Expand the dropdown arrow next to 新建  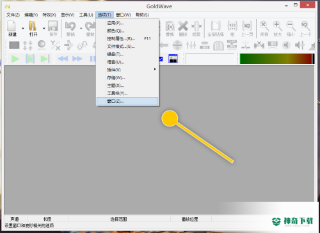[x=23, y=28]
